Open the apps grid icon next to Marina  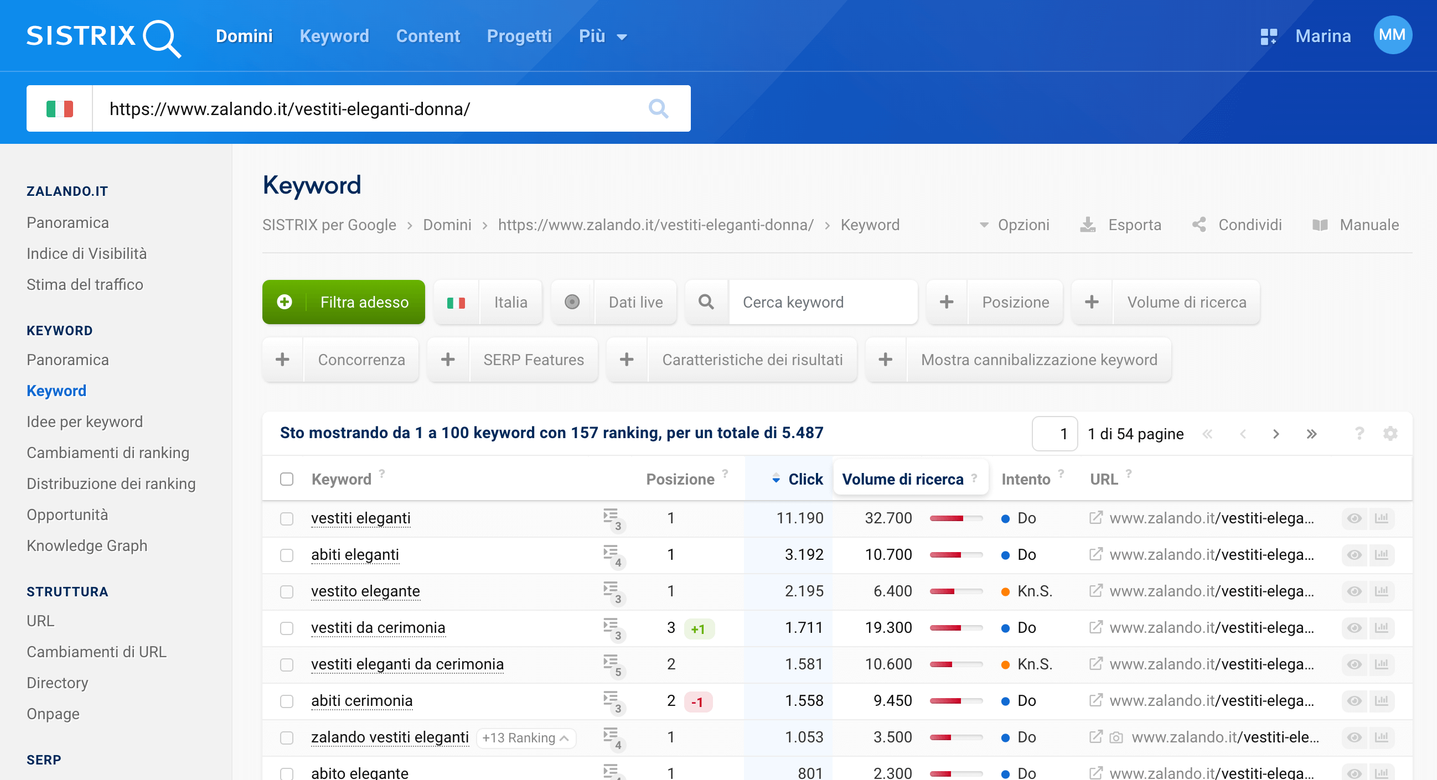(x=1269, y=37)
